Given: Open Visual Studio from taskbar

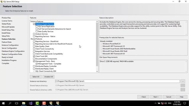Looking at the screenshot, I should click(30, 103).
